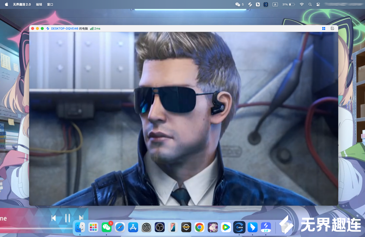Click the music progress bar
The image size is (365, 237).
(36, 229)
